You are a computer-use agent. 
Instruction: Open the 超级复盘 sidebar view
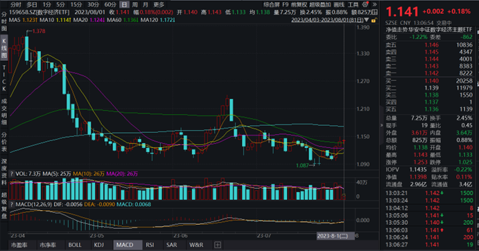4,205
